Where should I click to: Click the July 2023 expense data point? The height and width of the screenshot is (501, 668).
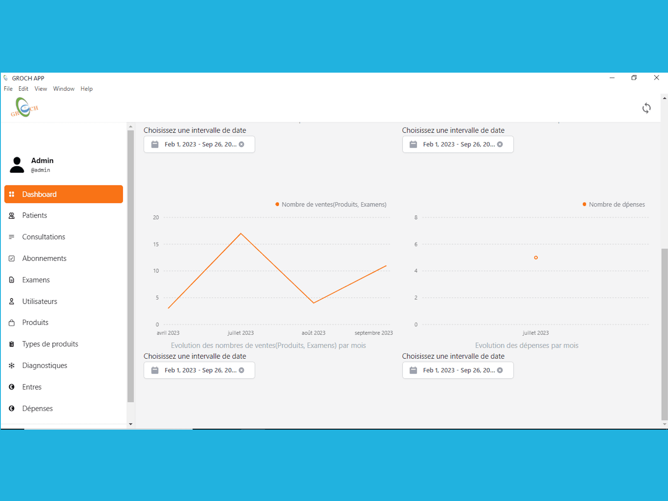(536, 258)
